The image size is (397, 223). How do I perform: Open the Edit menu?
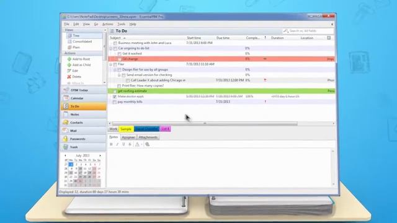click(76, 24)
